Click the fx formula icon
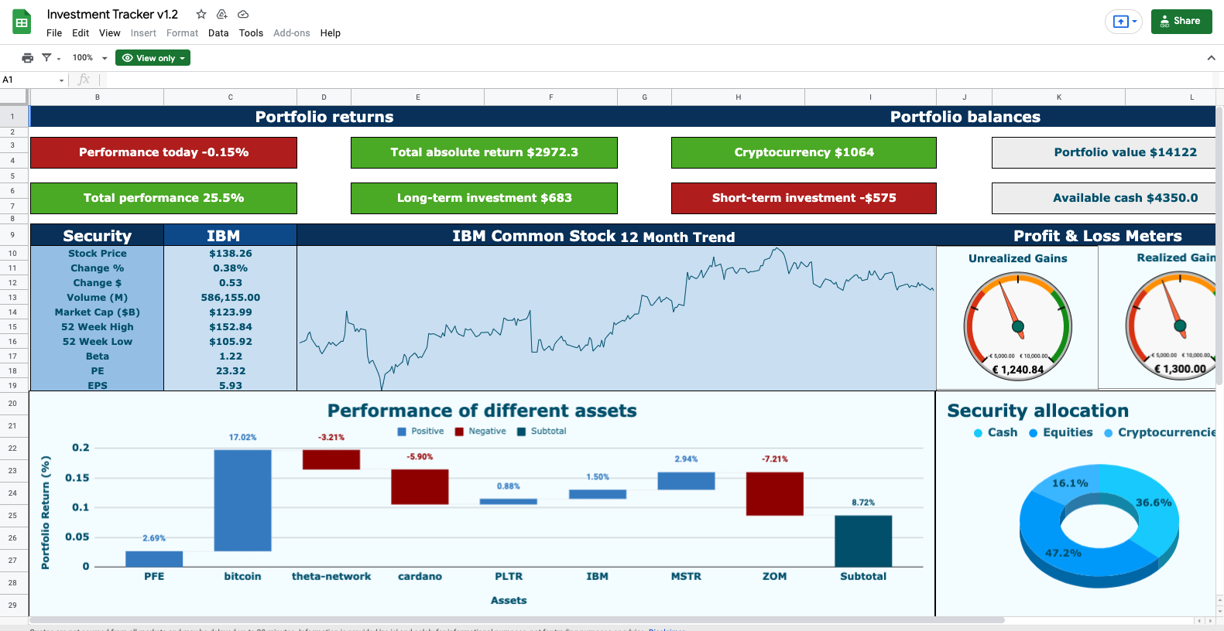The height and width of the screenshot is (631, 1224). coord(84,80)
